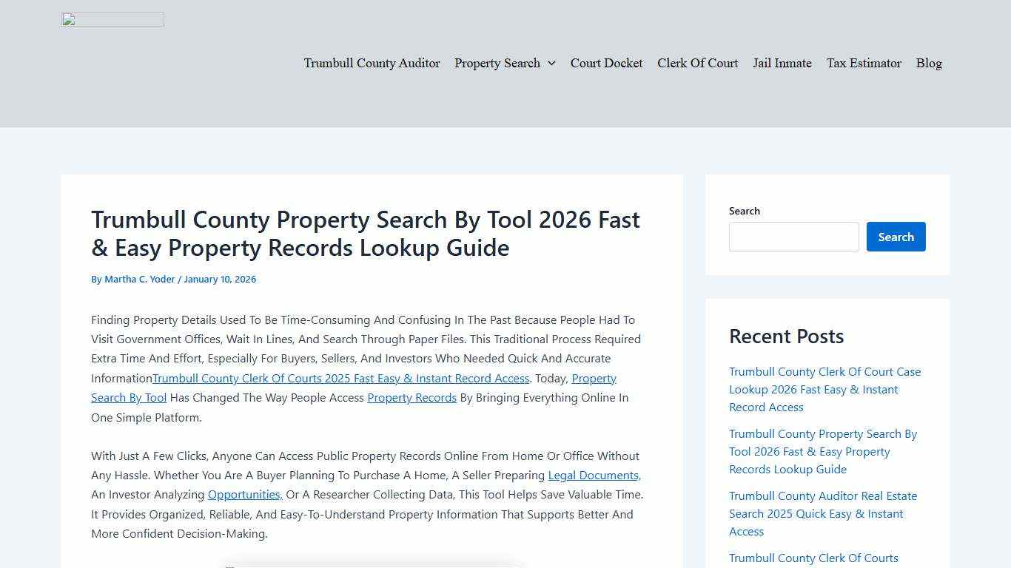Open the Jail Inmate section
Viewport: 1011px width, 568px height.
click(782, 64)
